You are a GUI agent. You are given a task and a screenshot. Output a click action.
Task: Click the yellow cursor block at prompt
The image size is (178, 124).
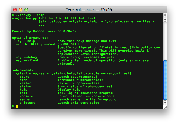17,106
